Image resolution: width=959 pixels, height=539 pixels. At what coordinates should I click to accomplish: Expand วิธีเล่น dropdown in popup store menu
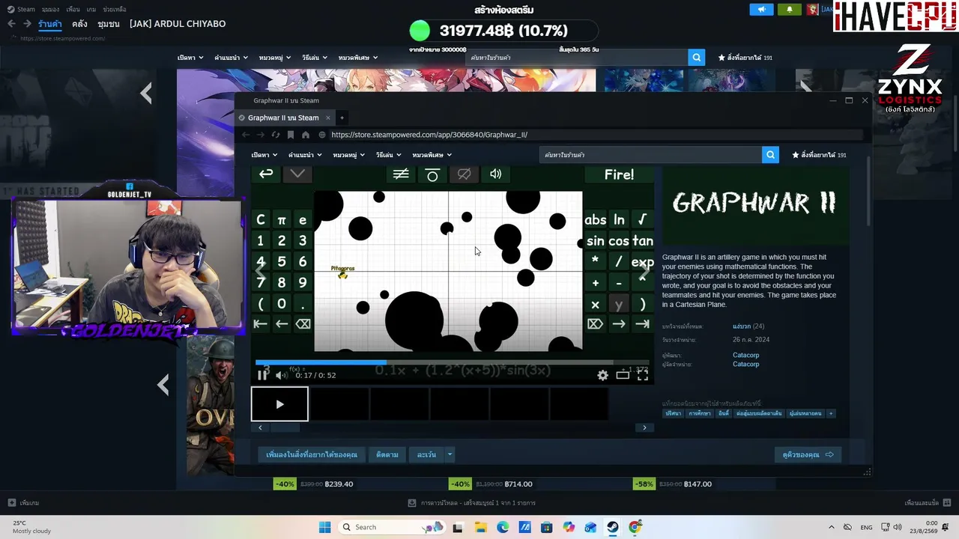388,155
